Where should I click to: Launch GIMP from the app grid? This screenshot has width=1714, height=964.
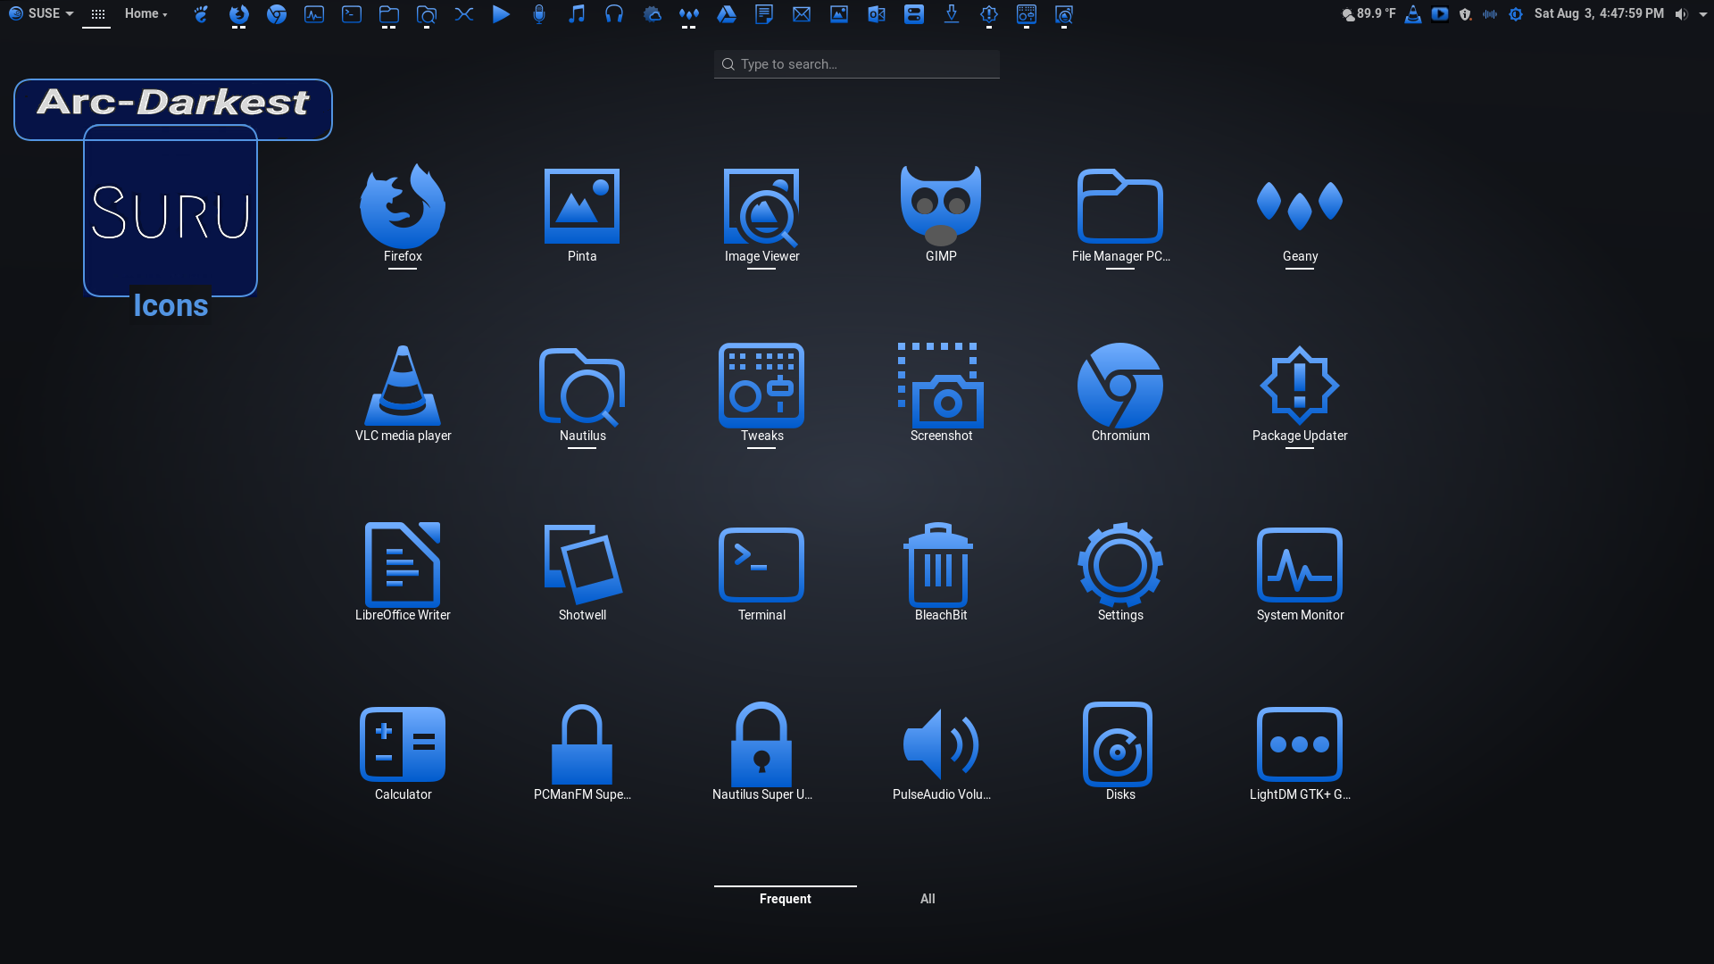(x=941, y=214)
